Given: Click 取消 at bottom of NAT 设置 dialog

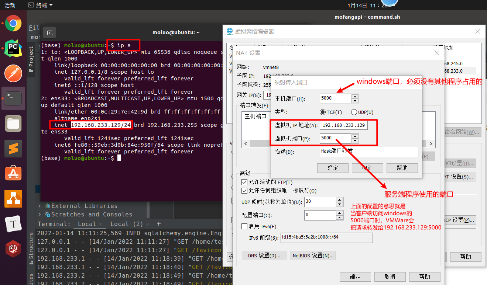Looking at the screenshot, I should coord(390,277).
